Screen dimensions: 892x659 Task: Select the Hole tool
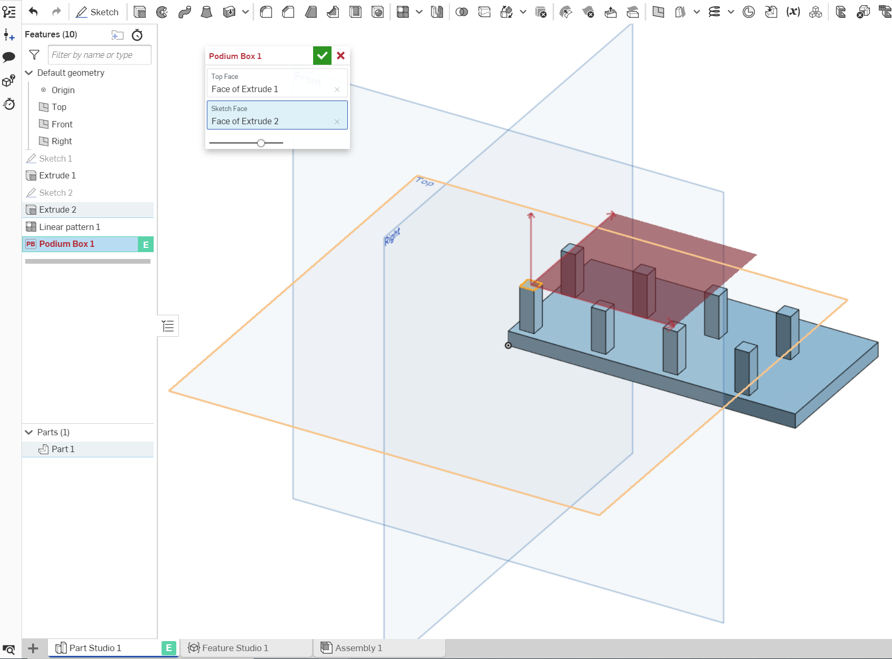click(x=378, y=12)
